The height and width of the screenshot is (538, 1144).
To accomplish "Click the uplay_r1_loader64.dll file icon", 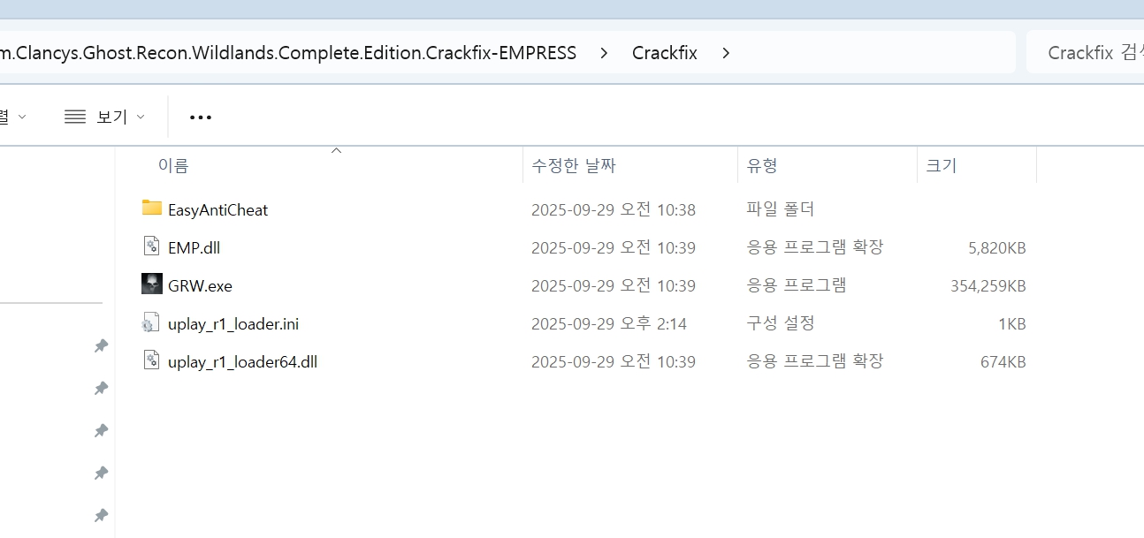I will click(152, 360).
